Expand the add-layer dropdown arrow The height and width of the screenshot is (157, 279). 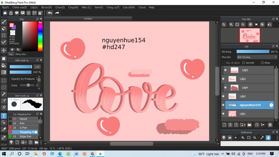[x=244, y=125]
